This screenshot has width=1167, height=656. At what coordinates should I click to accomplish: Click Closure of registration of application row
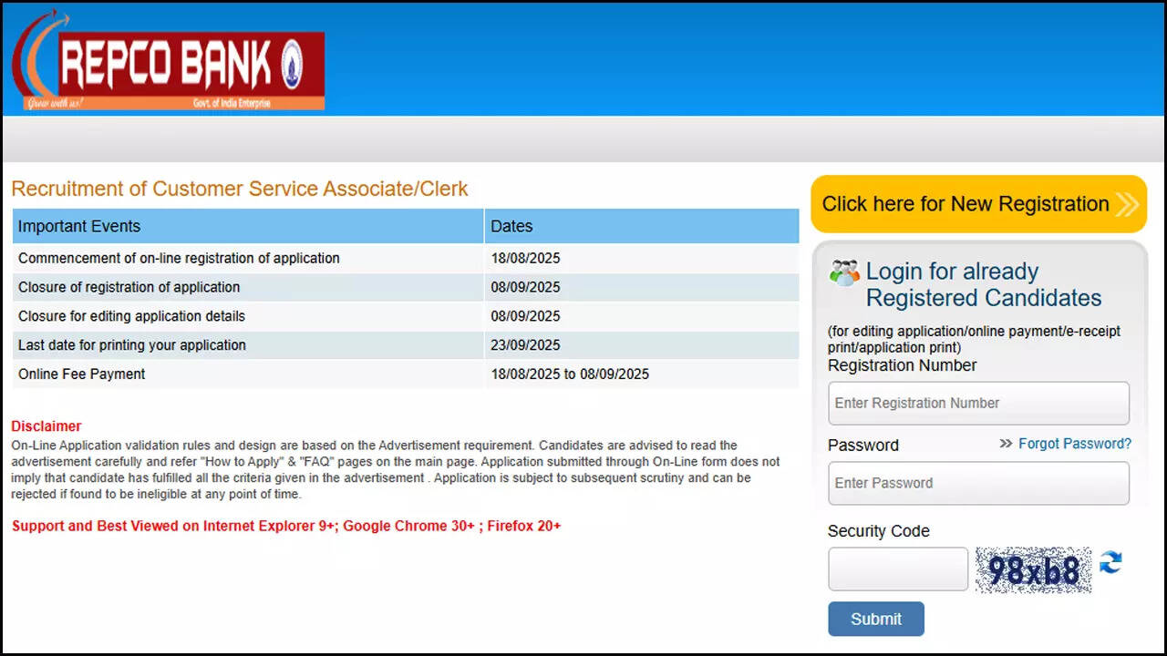406,287
